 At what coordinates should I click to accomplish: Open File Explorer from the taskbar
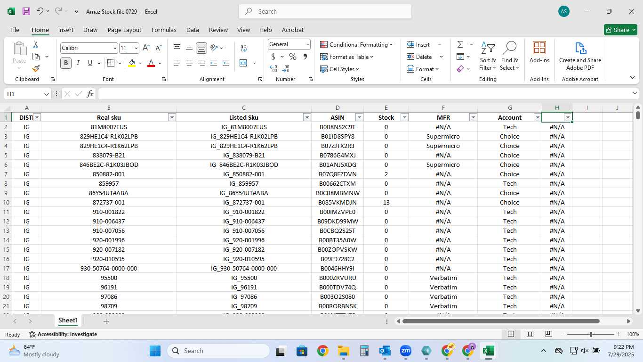(x=343, y=351)
